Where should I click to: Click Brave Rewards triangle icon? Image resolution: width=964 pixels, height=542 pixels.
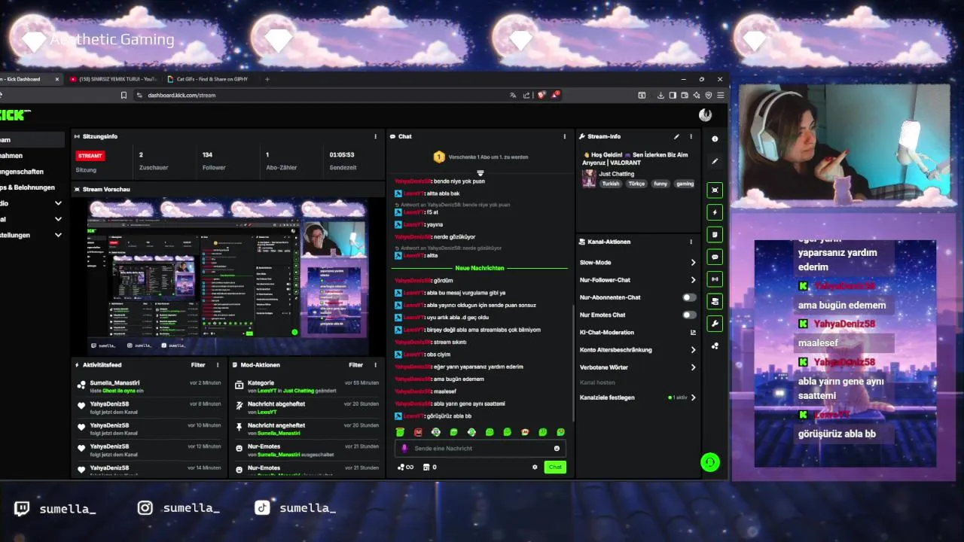click(x=555, y=95)
